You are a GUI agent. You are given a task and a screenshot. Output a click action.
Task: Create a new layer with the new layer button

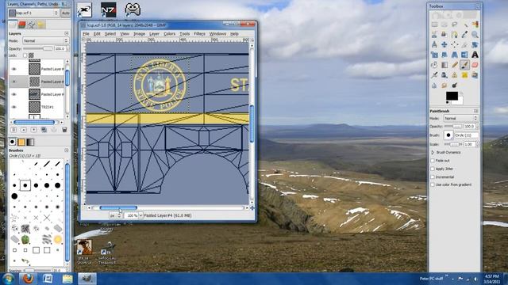click(x=13, y=130)
